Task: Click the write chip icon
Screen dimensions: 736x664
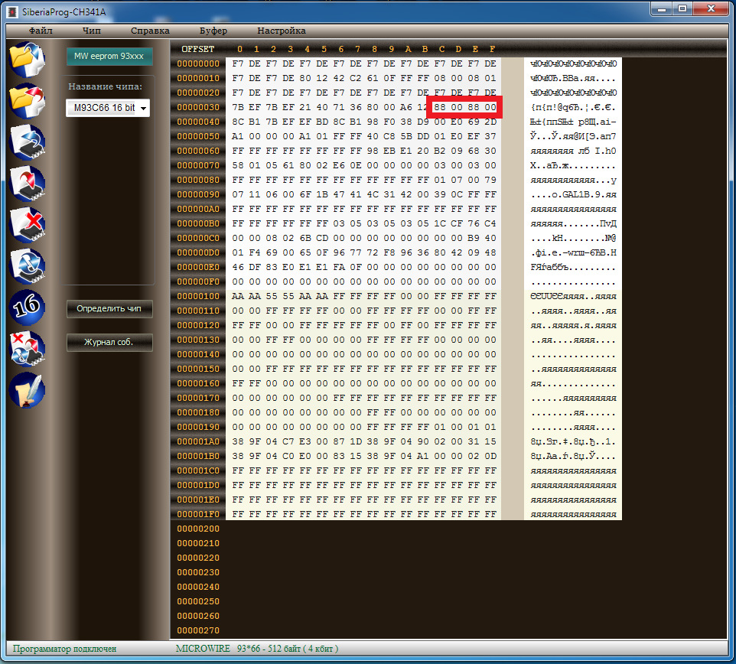Action: point(27,184)
